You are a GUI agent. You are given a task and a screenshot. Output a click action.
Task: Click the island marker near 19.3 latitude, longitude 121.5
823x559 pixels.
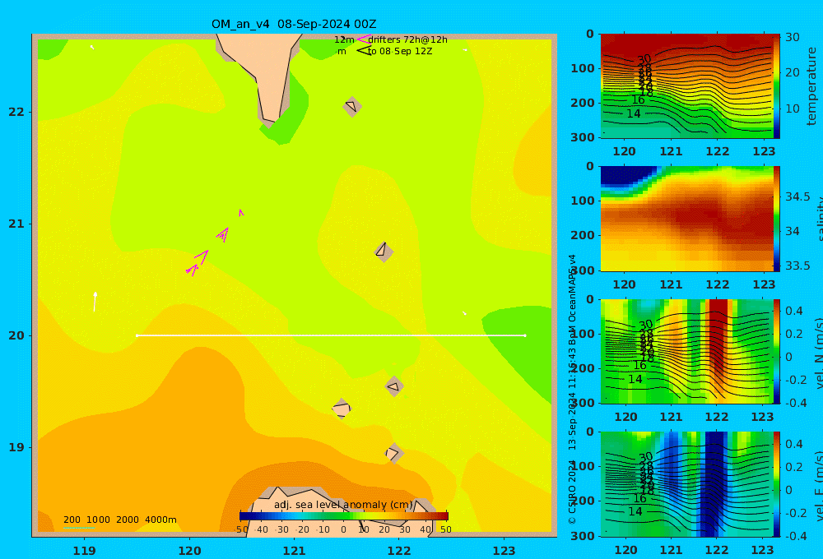click(x=342, y=409)
